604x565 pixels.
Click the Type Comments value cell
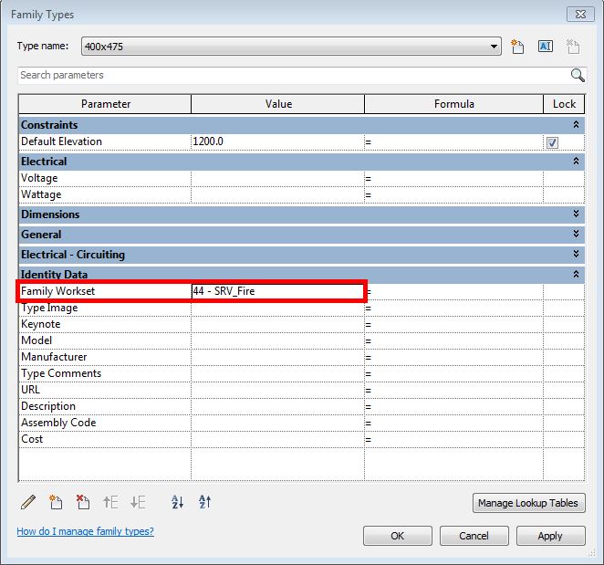pyautogui.click(x=277, y=373)
